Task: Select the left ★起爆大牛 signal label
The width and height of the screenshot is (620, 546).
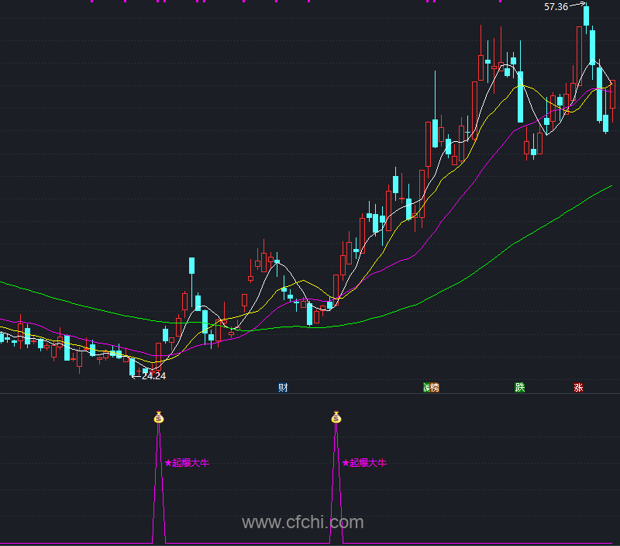Action: (x=187, y=462)
